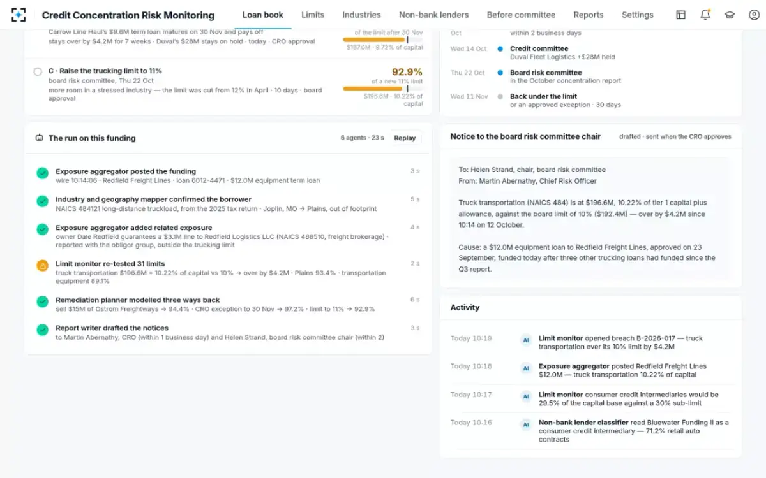The height and width of the screenshot is (478, 766).
Task: Open the user profile icon
Action: (754, 15)
